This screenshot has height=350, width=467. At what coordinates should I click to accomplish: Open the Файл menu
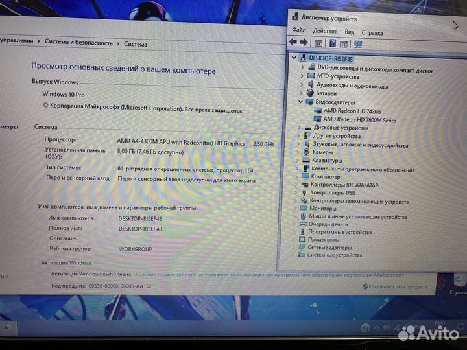(299, 30)
